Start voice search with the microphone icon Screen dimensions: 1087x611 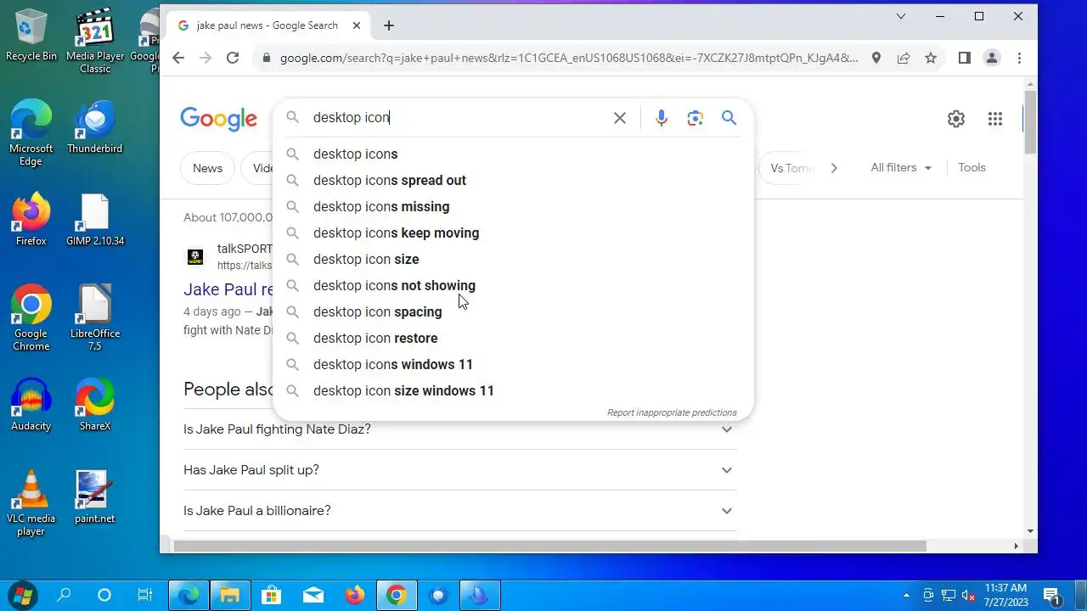pyautogui.click(x=662, y=118)
